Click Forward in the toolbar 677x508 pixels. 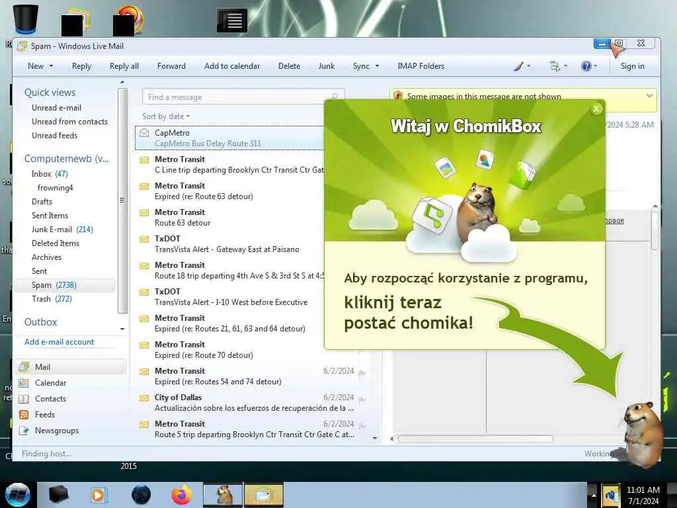pos(171,66)
